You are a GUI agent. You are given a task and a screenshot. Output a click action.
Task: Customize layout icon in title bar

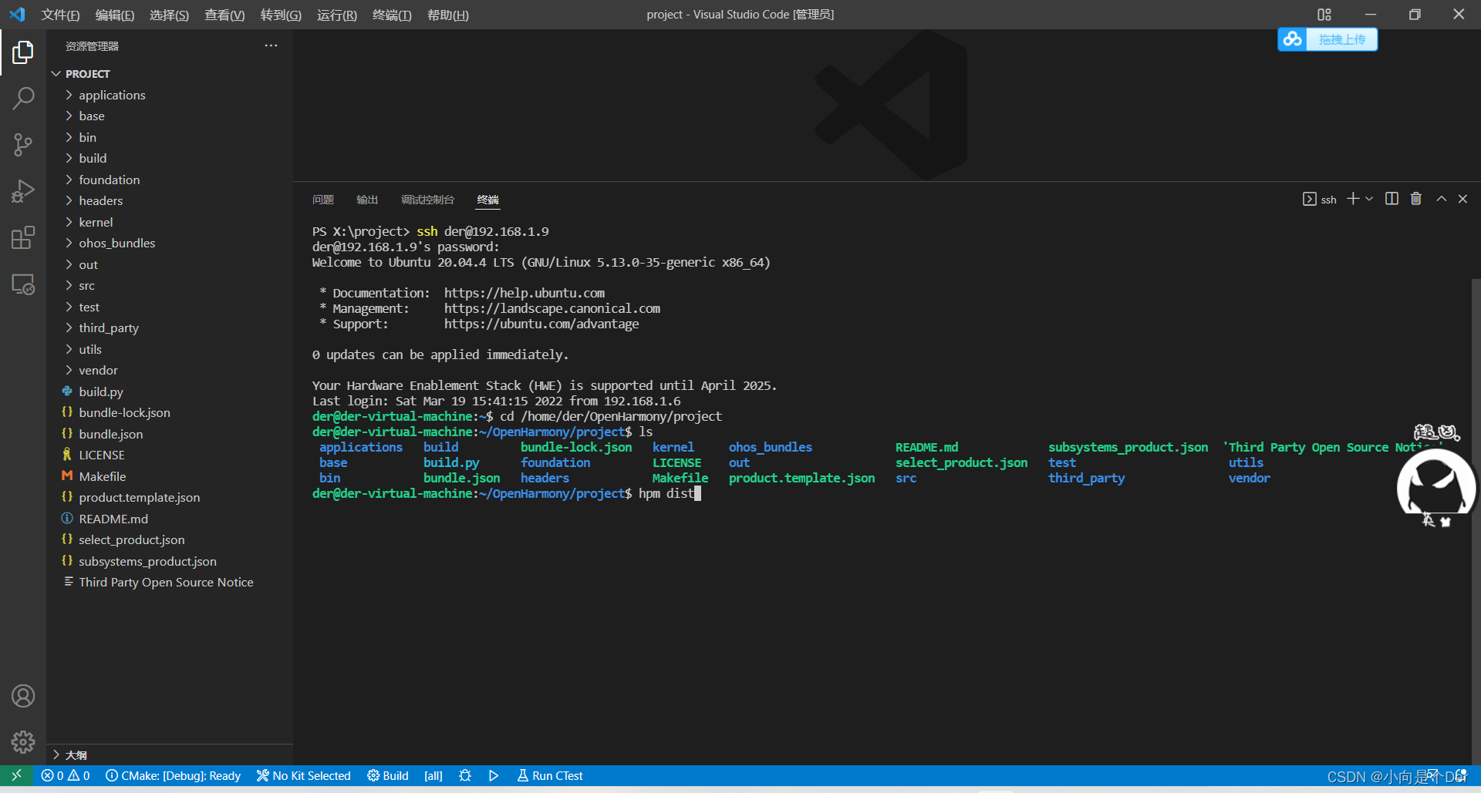[1324, 15]
